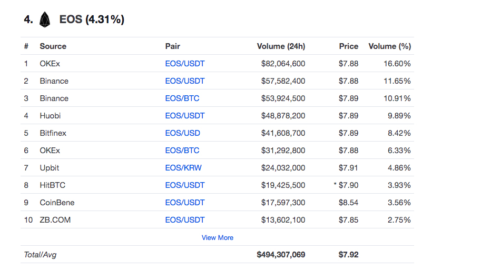Screen dimensions: 481x280
Task: Select HitBTC source name
Action: click(x=53, y=185)
